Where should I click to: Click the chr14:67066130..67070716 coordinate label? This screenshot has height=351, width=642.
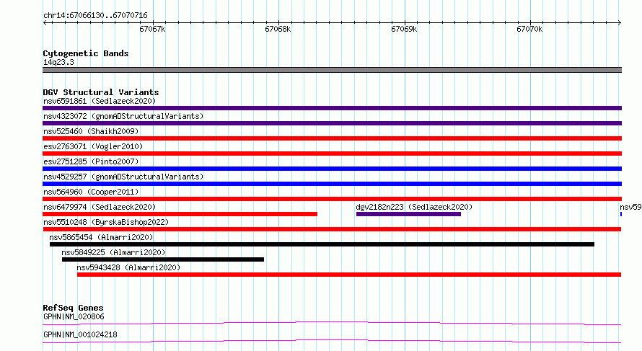tap(95, 16)
